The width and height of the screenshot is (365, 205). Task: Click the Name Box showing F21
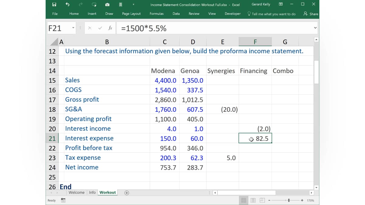pos(59,28)
